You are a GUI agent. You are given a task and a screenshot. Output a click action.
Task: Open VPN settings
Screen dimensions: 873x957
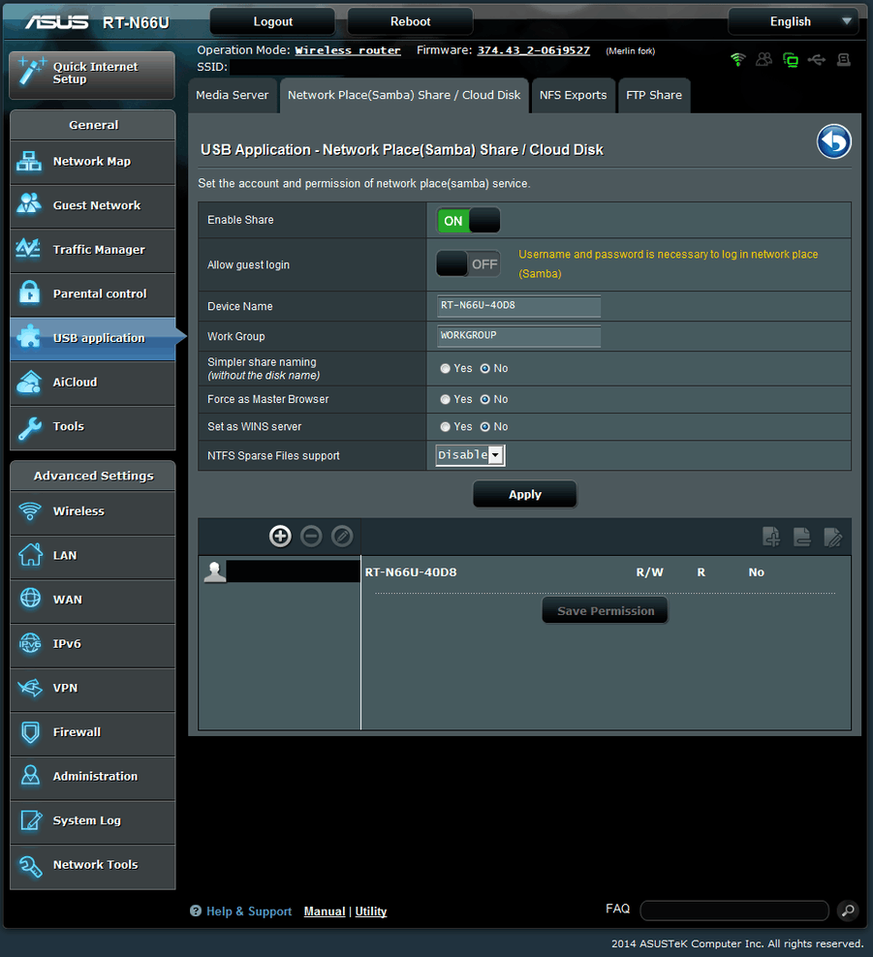click(x=93, y=689)
